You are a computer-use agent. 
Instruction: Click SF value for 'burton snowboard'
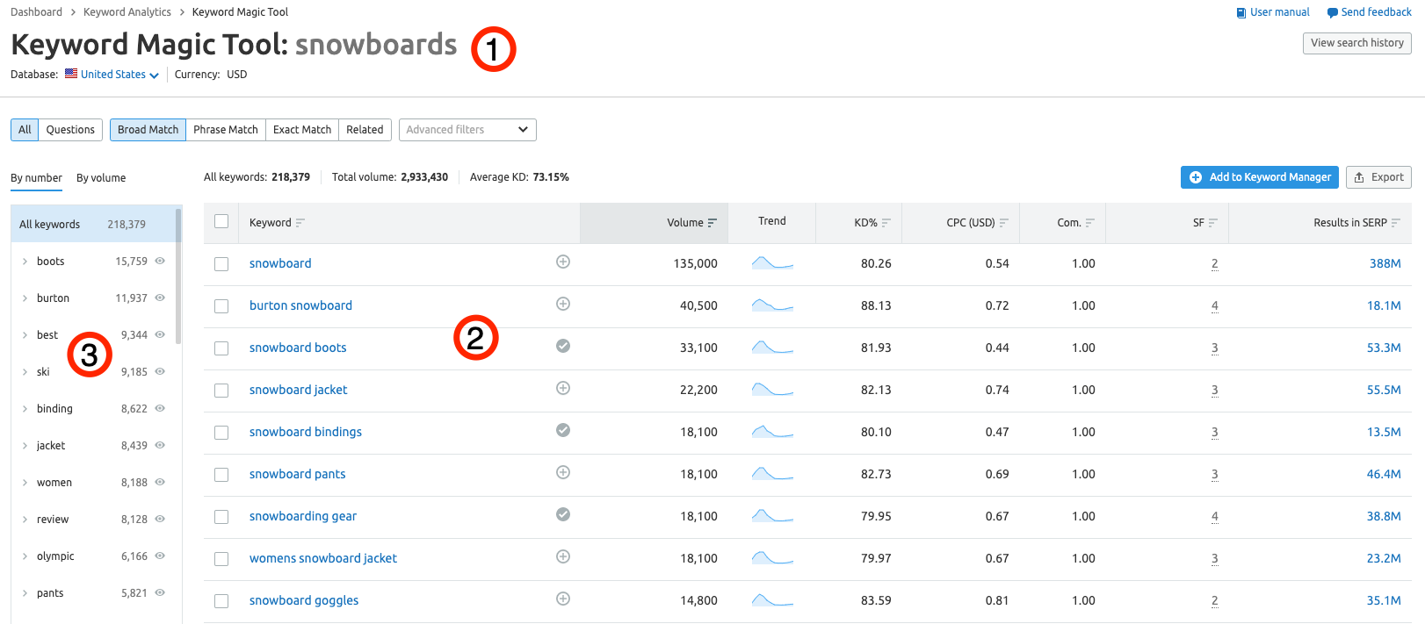pos(1215,306)
